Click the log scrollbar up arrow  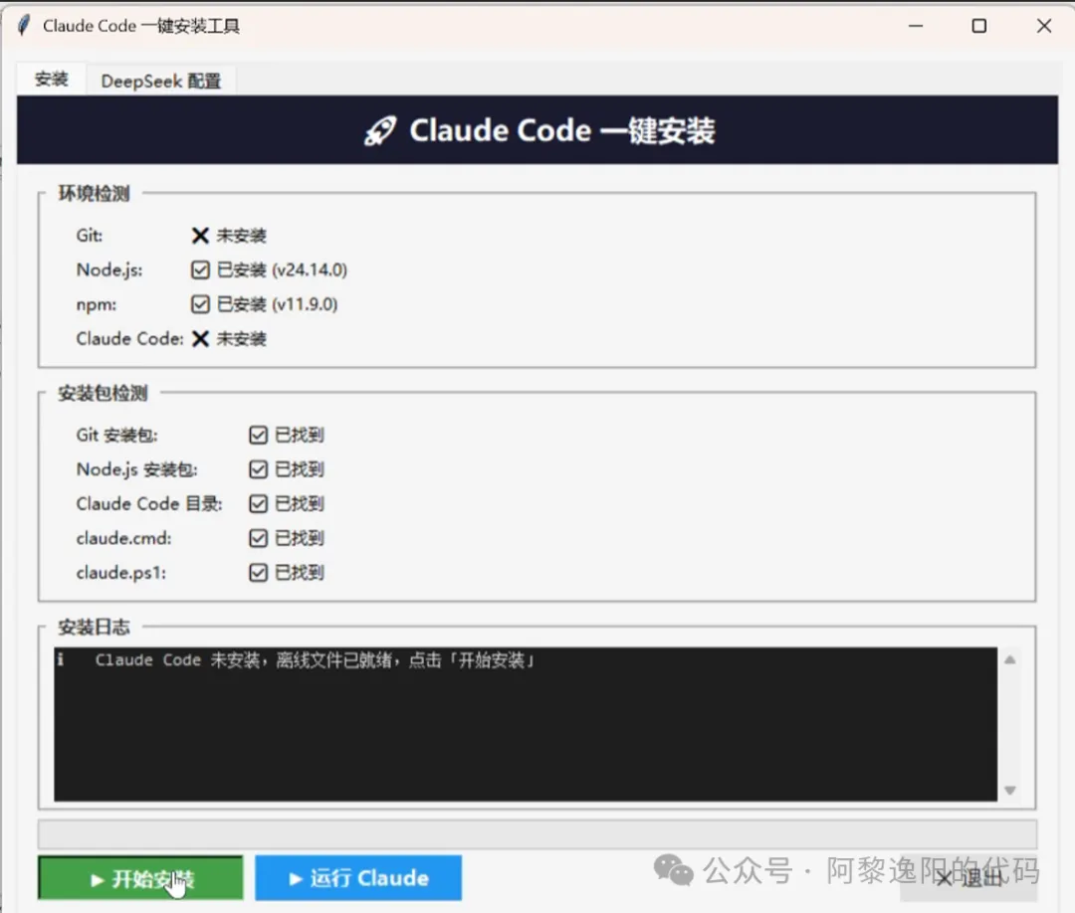pyautogui.click(x=1010, y=659)
